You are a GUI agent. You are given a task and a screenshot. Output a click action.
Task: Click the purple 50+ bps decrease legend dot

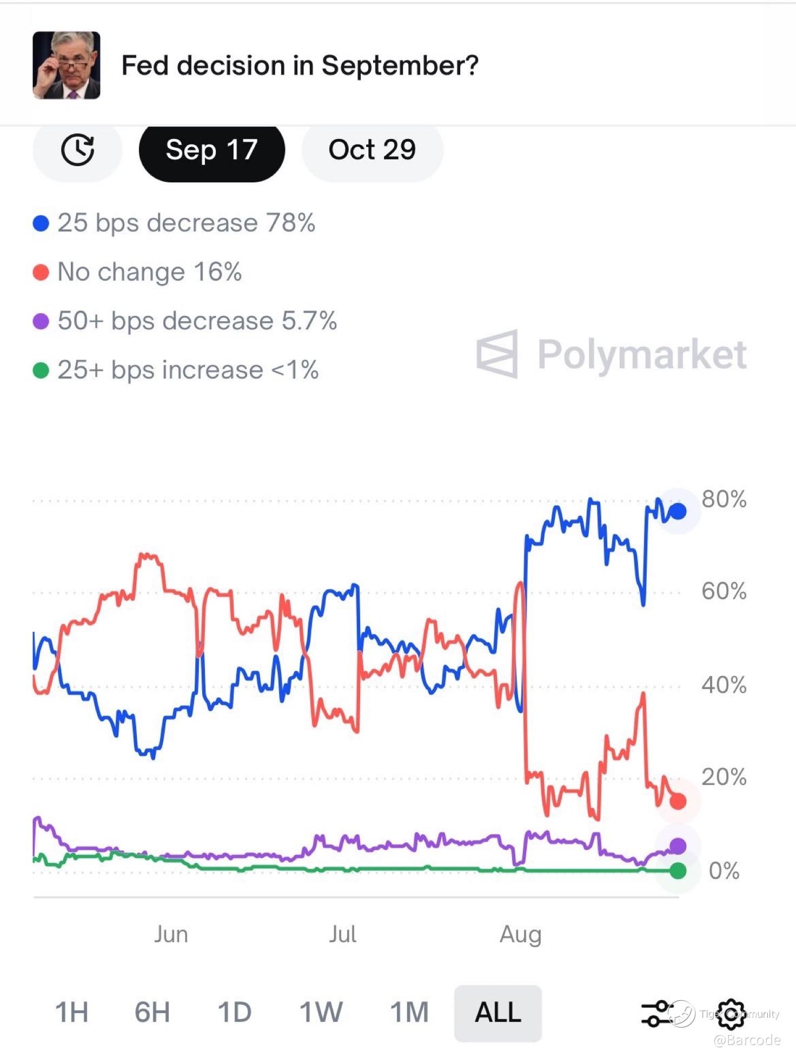click(41, 321)
